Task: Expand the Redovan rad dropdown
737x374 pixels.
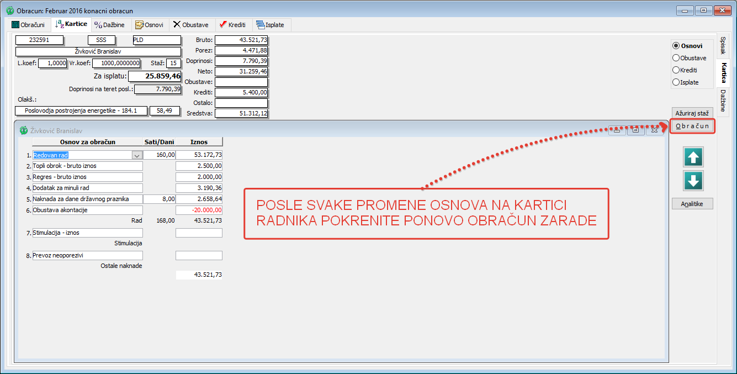Action: point(136,156)
